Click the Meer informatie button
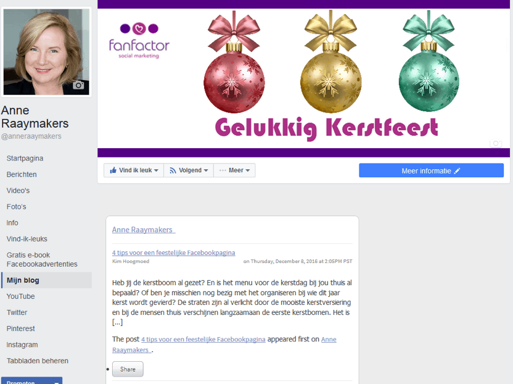 [x=431, y=170]
